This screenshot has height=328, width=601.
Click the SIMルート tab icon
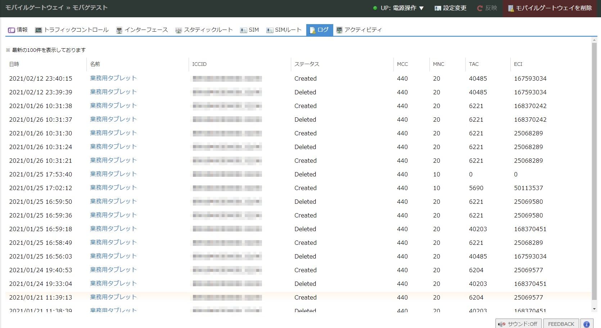pyautogui.click(x=270, y=30)
